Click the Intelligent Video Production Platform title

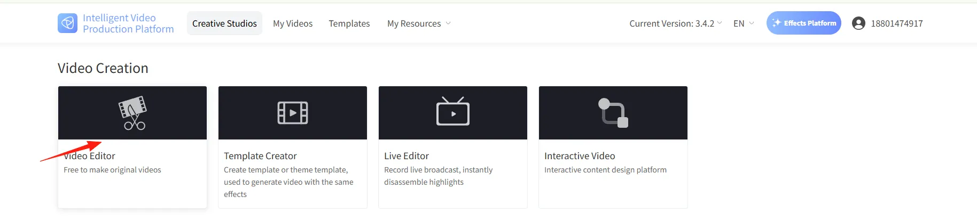(x=128, y=23)
